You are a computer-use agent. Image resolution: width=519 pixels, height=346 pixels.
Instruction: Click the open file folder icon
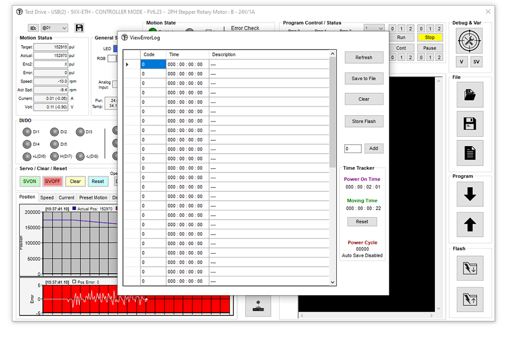click(x=470, y=95)
